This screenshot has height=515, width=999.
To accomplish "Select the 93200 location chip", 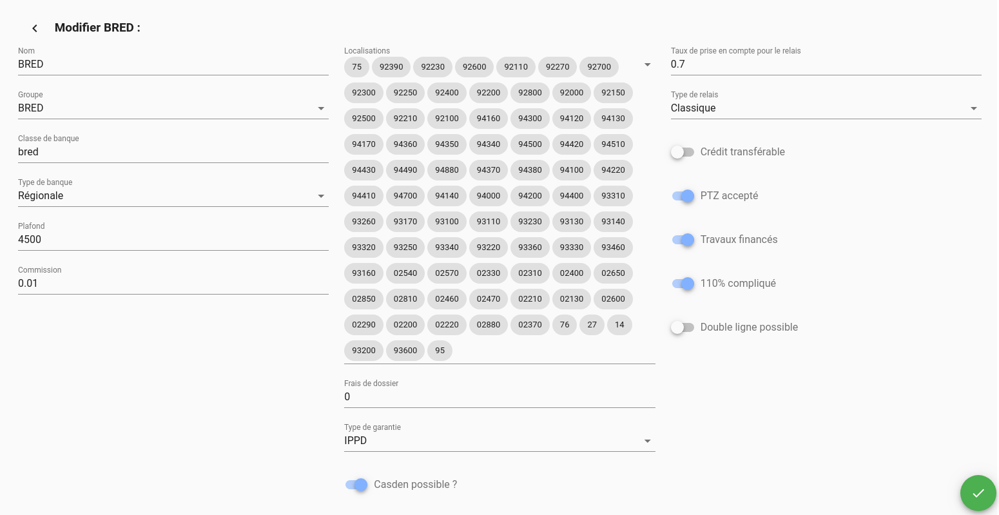I will (364, 351).
